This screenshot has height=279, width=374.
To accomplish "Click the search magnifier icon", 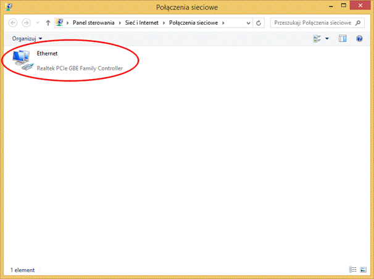I will tap(358, 23).
